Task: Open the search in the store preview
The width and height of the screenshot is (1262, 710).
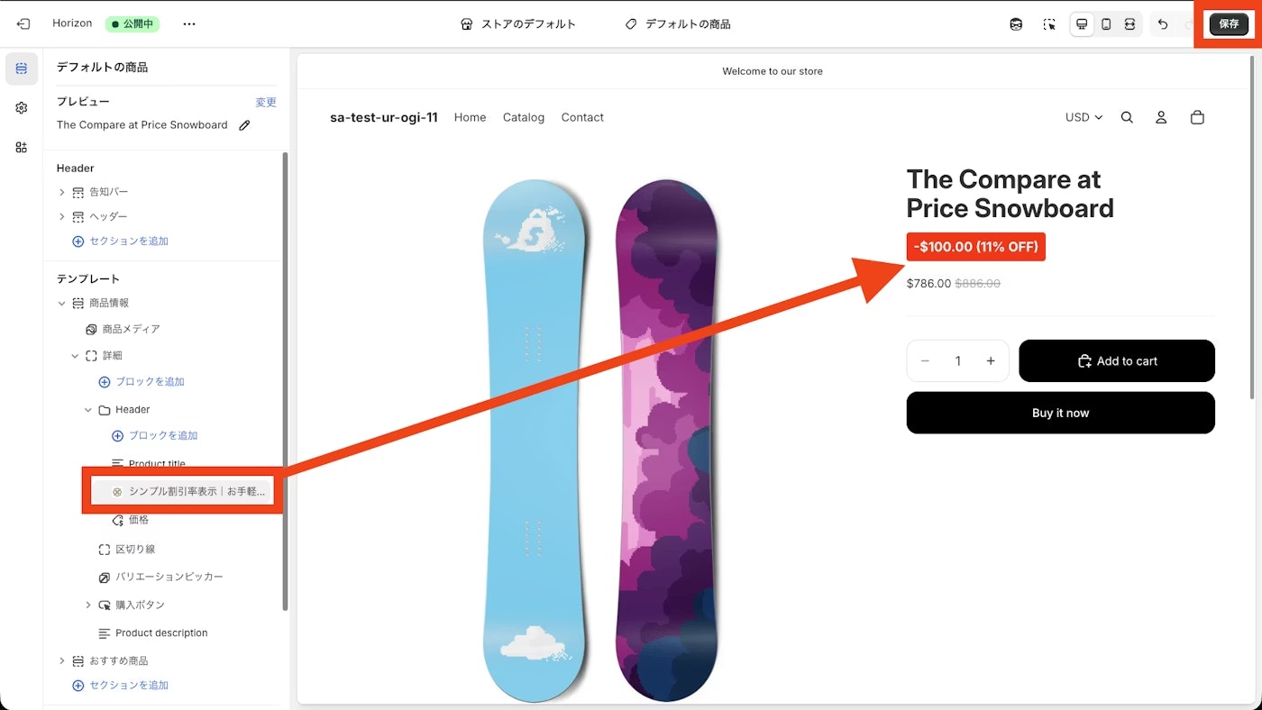Action: click(1127, 117)
